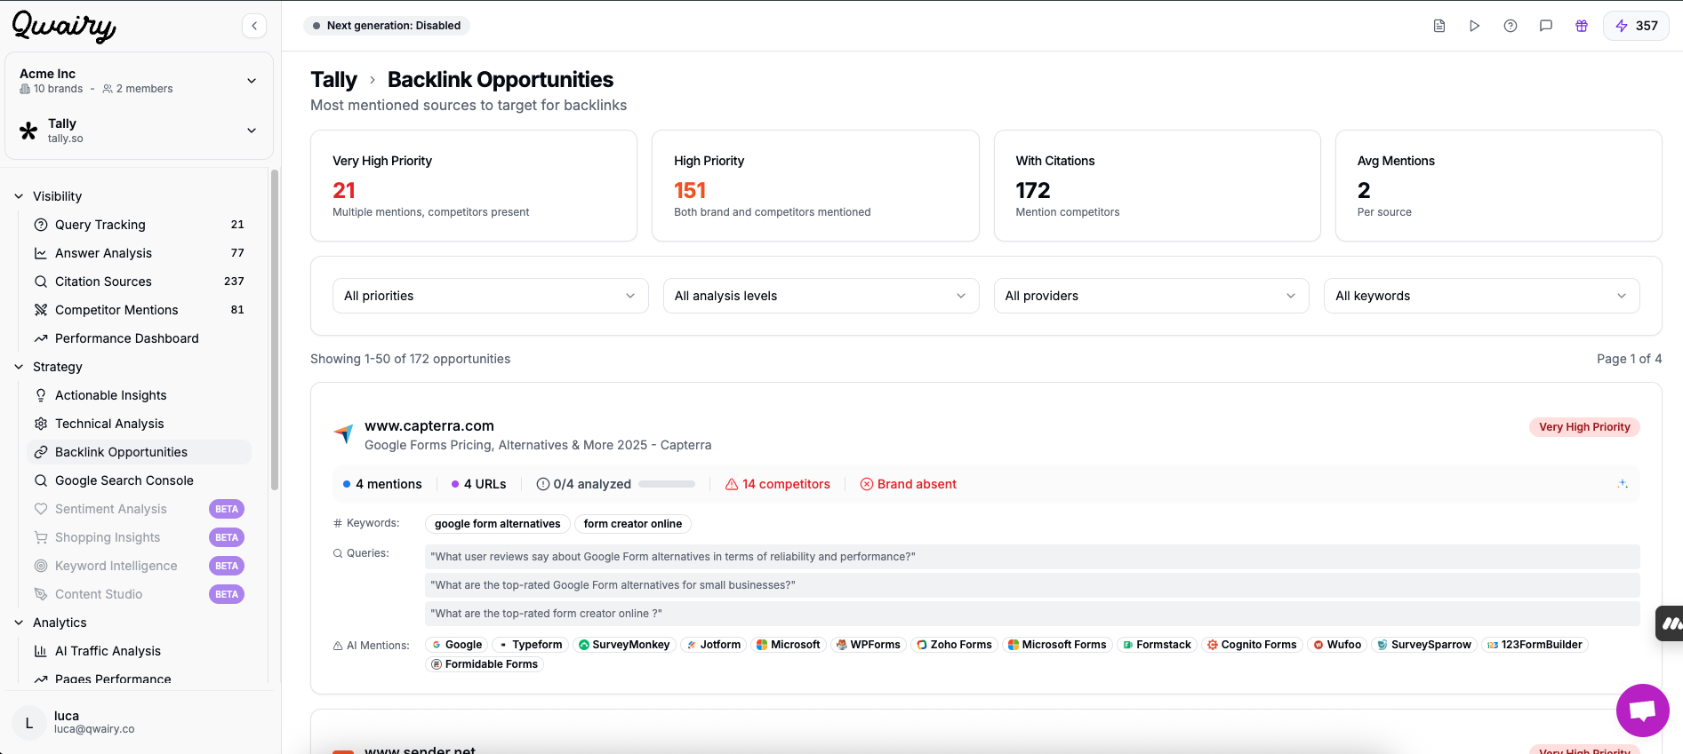Click the Shopping Insights cart icon
Viewport: 1683px width, 754px height.
click(41, 537)
